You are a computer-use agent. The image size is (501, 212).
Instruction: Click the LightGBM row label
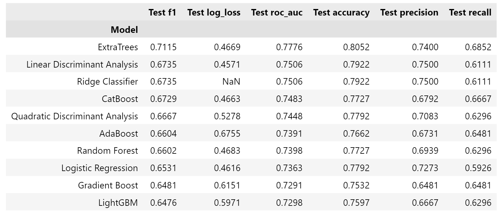(x=118, y=203)
